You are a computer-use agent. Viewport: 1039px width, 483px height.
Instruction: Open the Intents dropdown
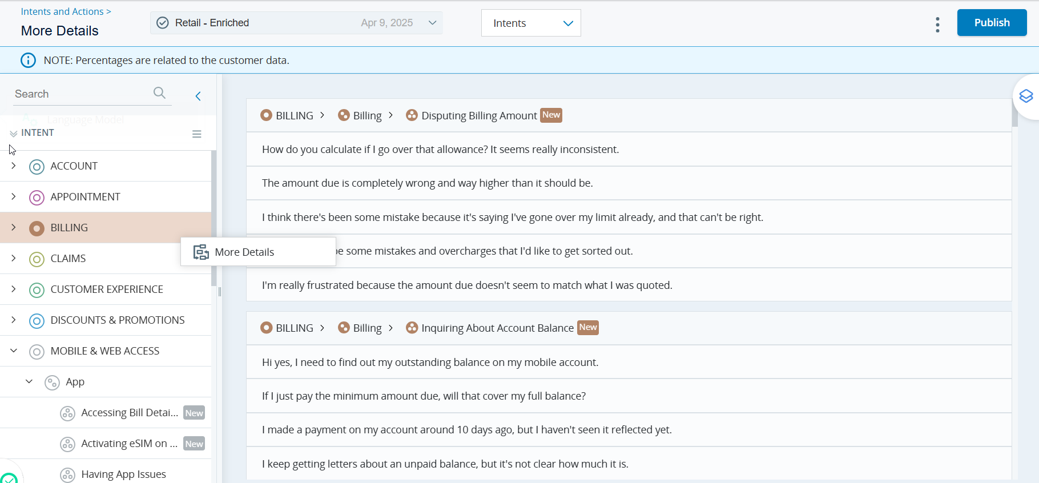pos(531,23)
